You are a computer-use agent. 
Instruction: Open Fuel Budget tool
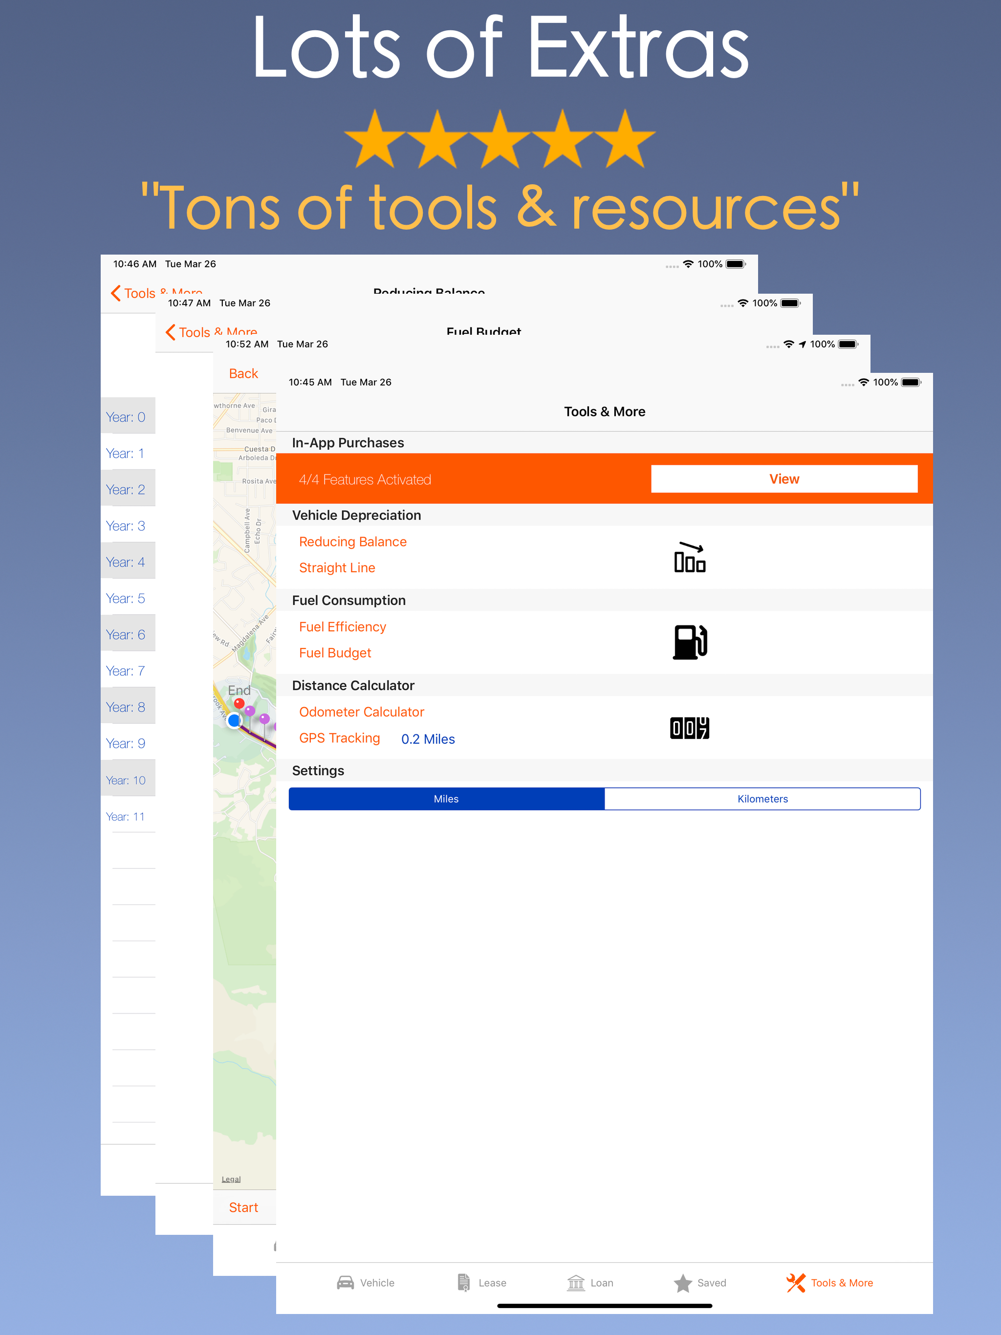(335, 652)
